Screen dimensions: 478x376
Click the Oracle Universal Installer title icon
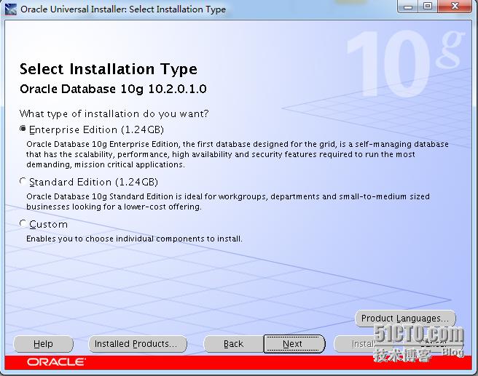11,9
